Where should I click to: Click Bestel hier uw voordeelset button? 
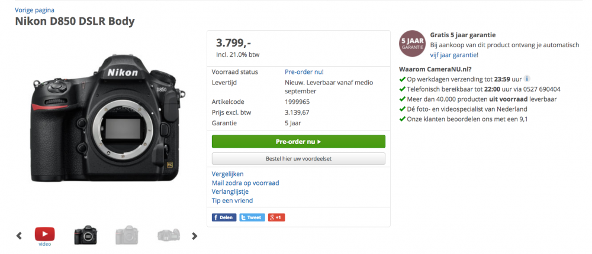pos(298,159)
